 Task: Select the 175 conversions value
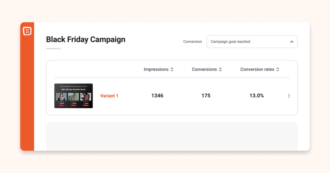click(206, 96)
